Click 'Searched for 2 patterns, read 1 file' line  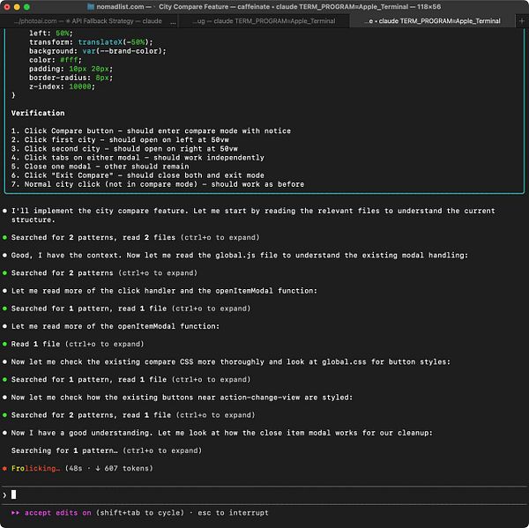coord(133,415)
